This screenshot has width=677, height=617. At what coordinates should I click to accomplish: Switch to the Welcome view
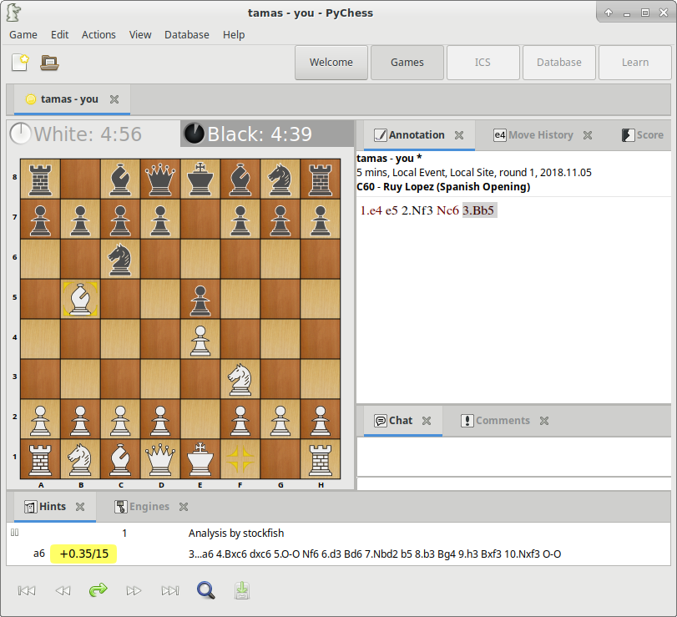[x=331, y=62]
